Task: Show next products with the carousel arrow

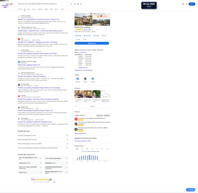Action: 110,96
